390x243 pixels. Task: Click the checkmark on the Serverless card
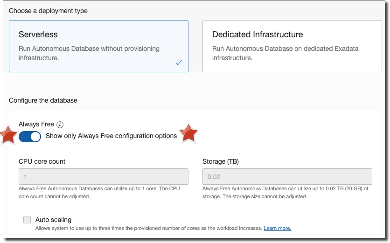pyautogui.click(x=179, y=62)
